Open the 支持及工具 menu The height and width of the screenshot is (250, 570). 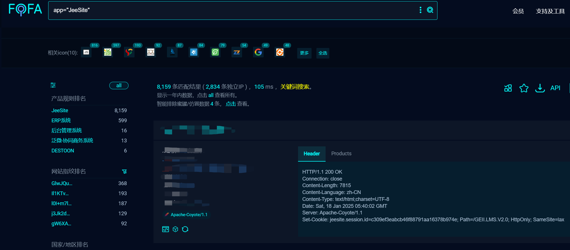point(550,11)
